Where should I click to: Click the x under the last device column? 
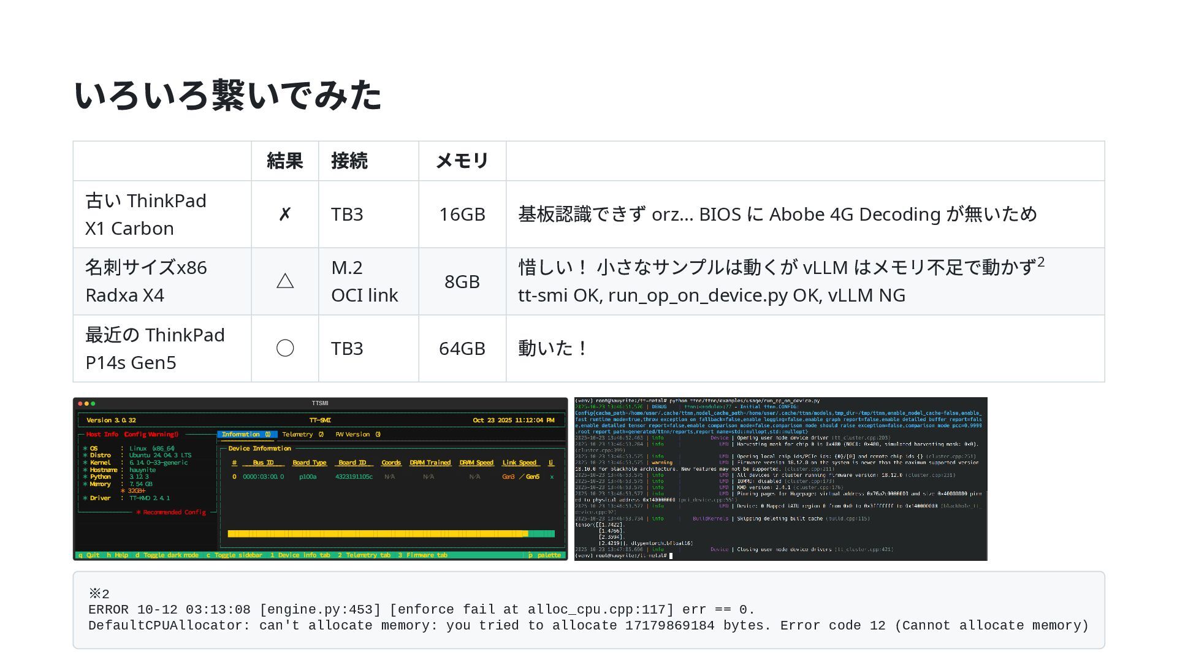[552, 476]
